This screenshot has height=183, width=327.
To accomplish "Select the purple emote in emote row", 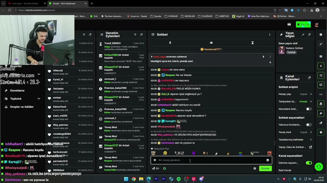I will [193, 153].
